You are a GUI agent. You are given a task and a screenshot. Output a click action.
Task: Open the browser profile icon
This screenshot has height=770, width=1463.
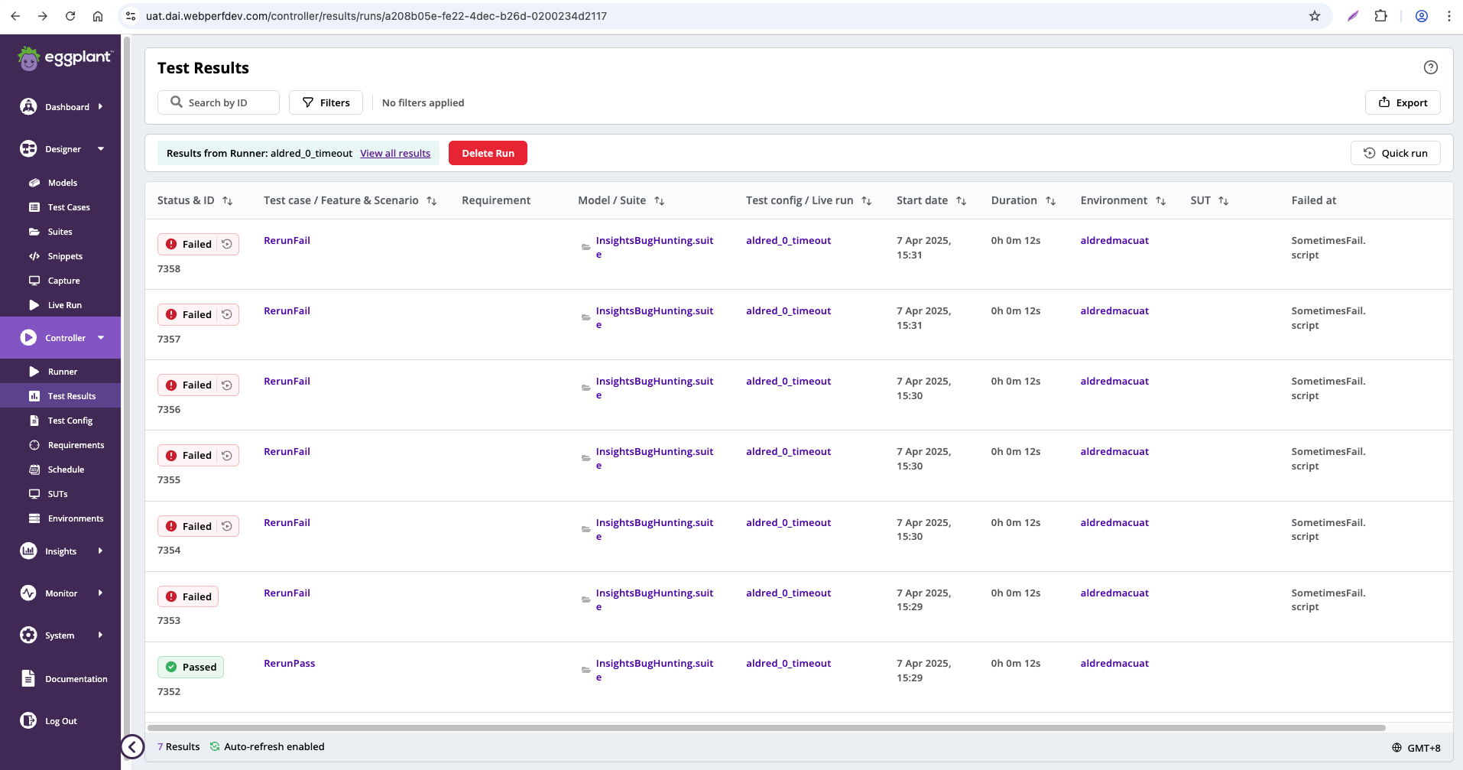click(1422, 16)
